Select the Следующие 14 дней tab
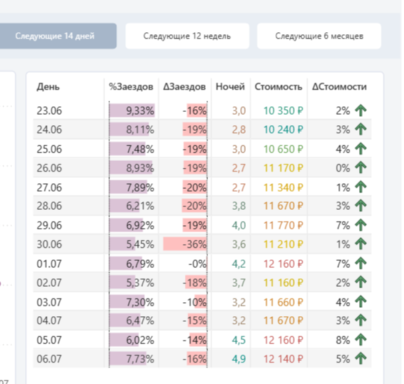404x384 pixels. (55, 36)
